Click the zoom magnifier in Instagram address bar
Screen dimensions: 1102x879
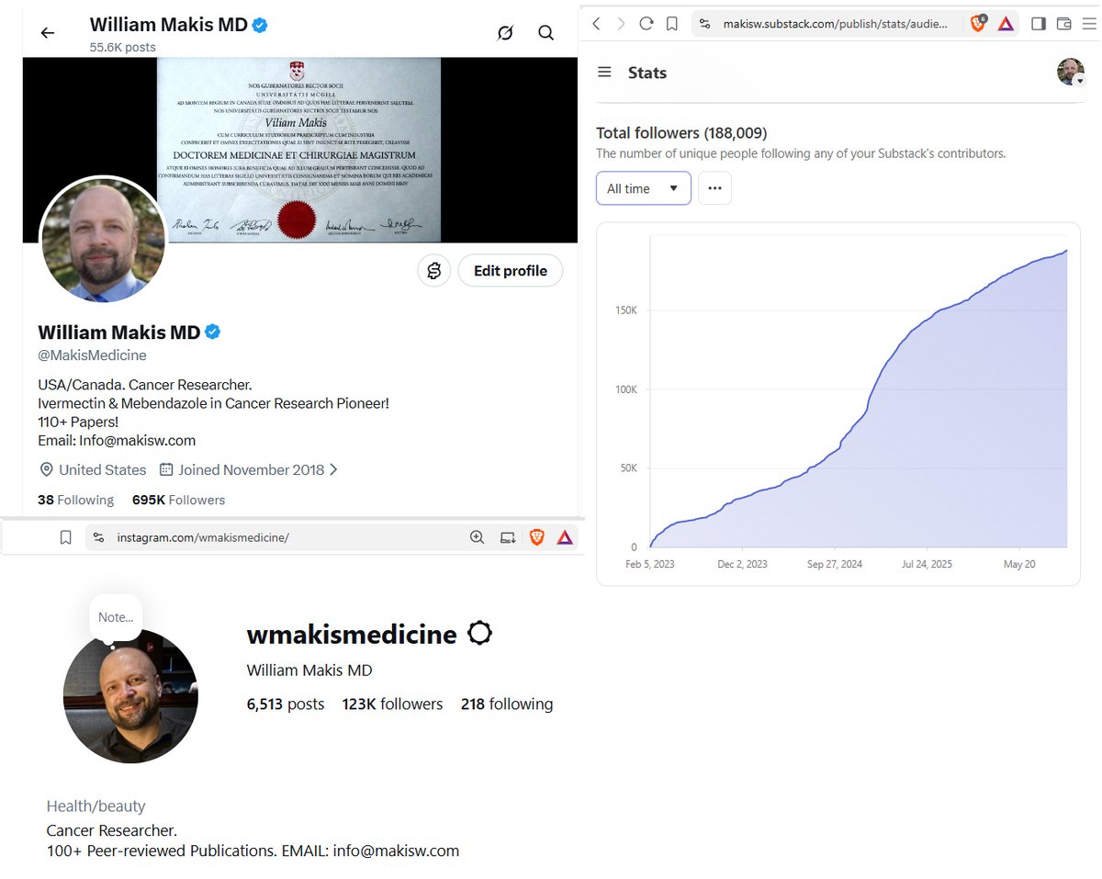[477, 537]
